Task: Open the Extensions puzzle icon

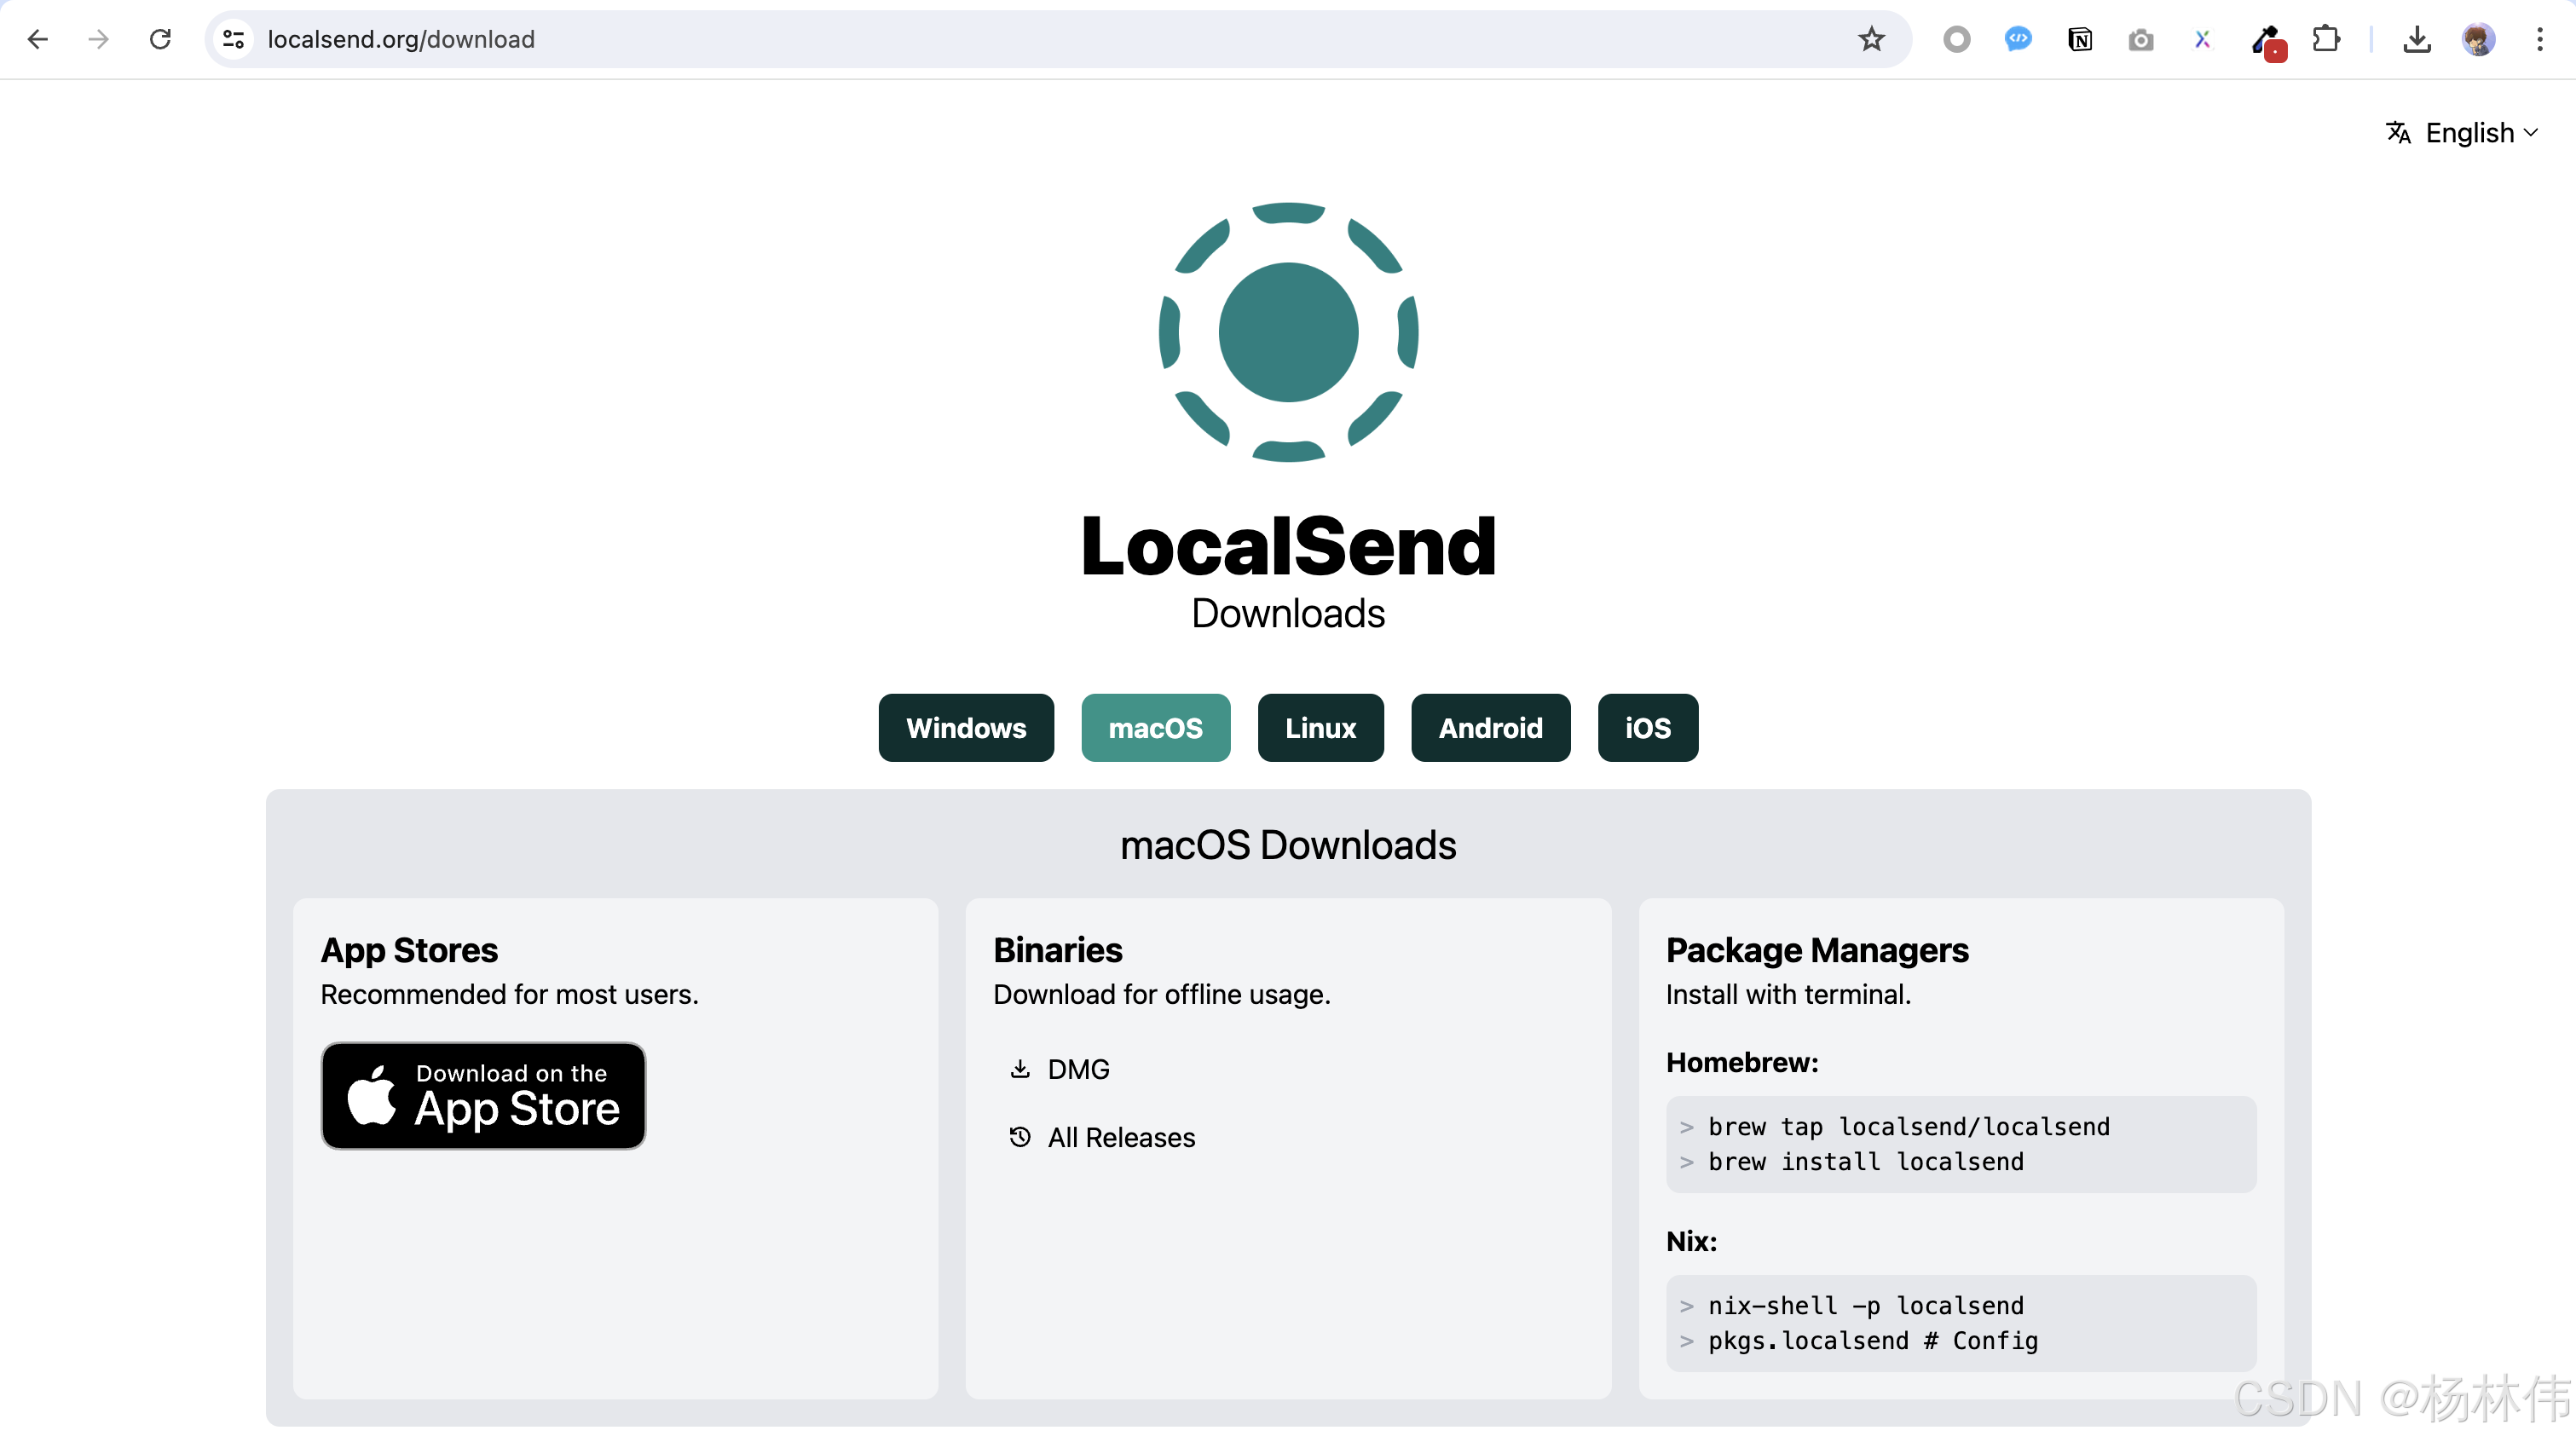Action: (x=2326, y=39)
